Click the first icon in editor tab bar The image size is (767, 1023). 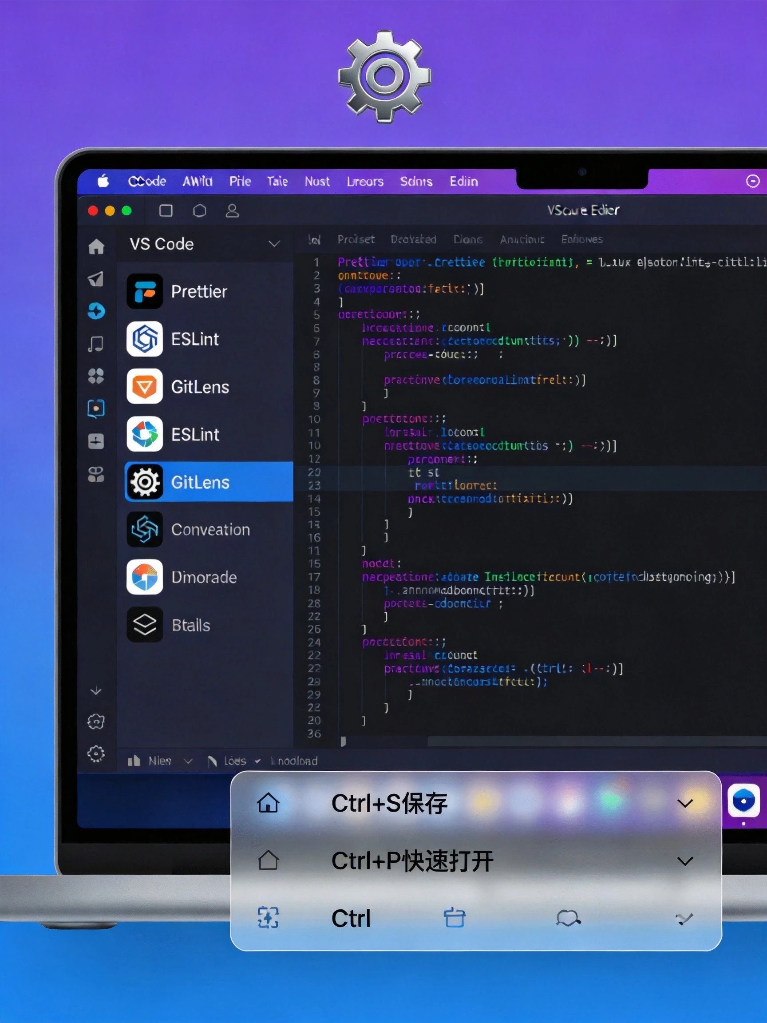pos(314,240)
